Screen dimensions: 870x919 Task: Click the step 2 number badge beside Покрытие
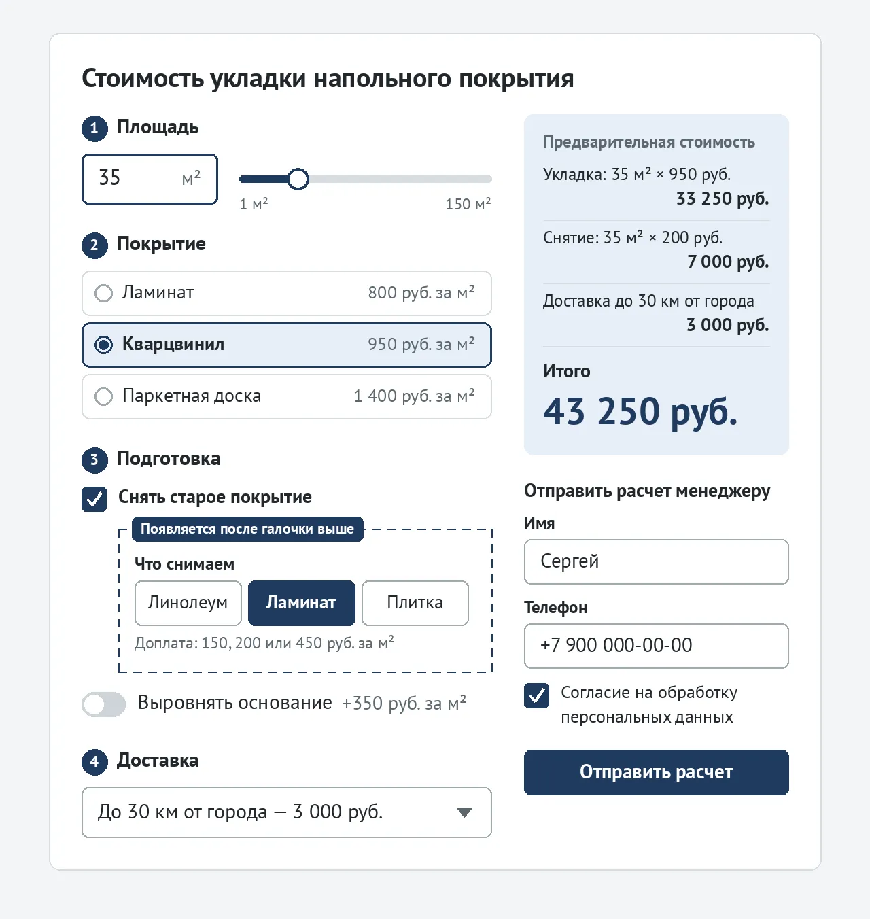(x=94, y=245)
